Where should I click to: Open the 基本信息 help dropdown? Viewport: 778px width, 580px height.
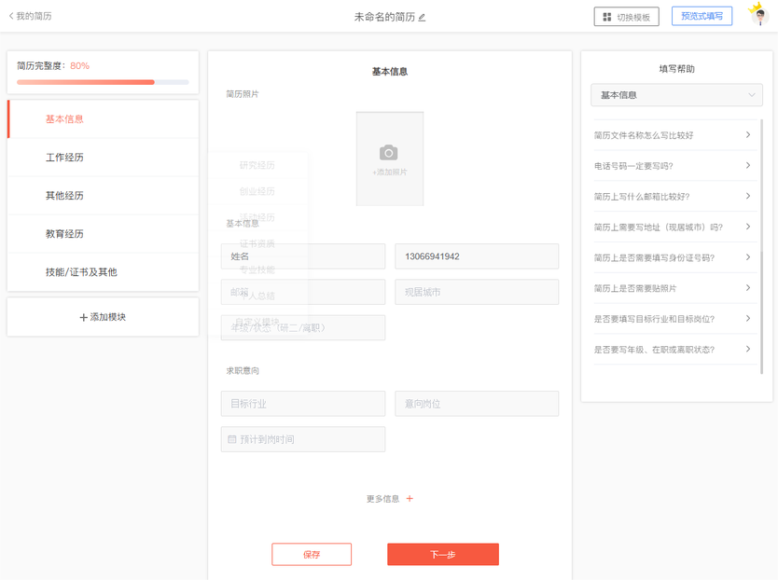pyautogui.click(x=676, y=95)
